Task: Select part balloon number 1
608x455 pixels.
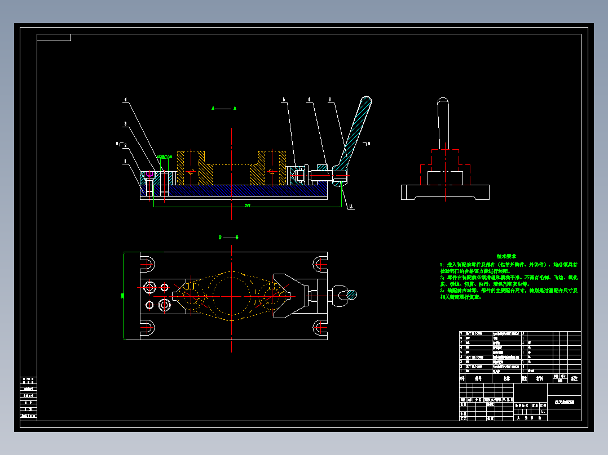Action: (125, 161)
